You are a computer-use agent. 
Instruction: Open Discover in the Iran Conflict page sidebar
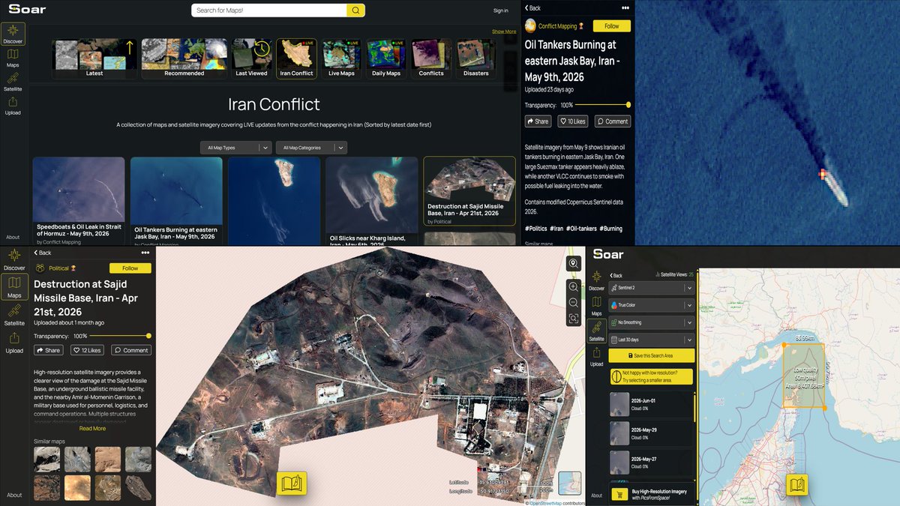tap(13, 34)
